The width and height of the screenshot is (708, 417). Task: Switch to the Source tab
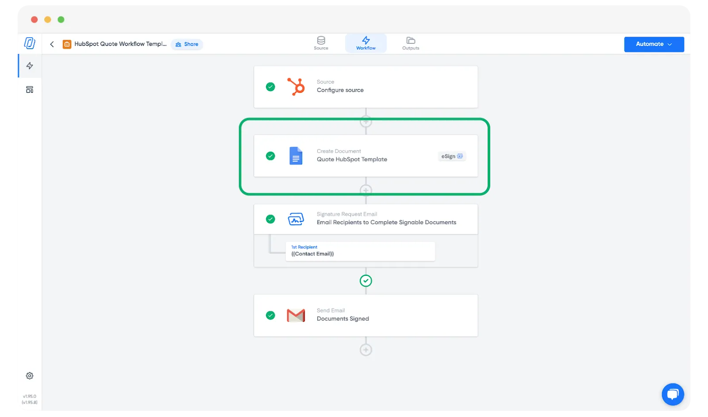pos(321,43)
